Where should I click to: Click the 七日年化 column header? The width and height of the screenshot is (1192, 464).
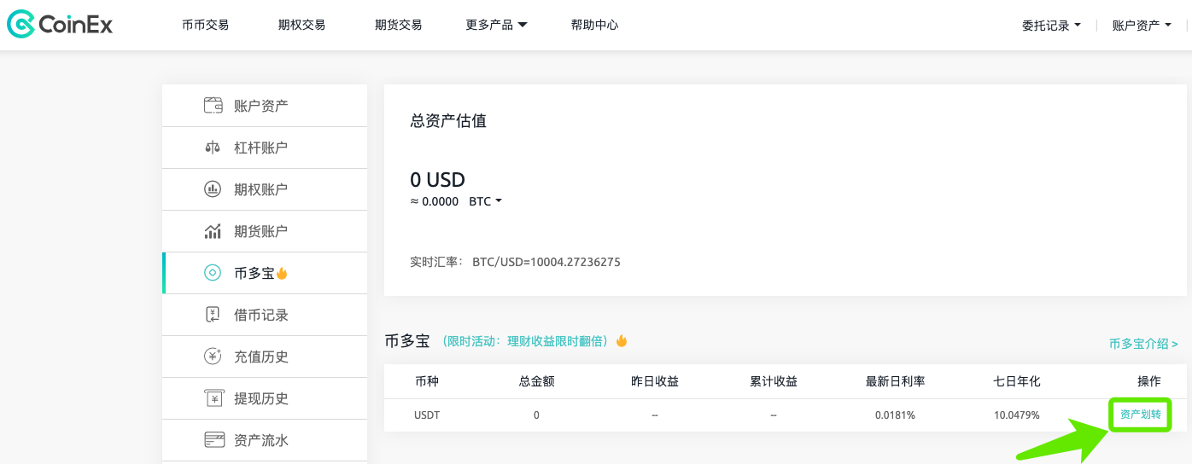point(1016,381)
